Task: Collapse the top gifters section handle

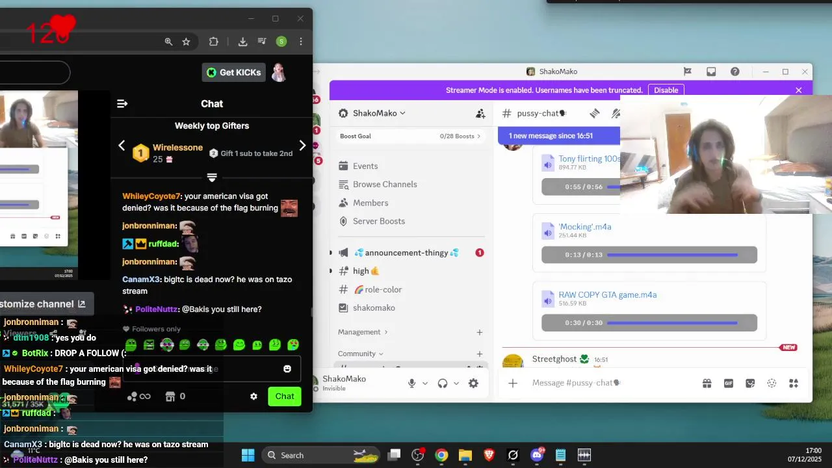Action: (x=212, y=177)
